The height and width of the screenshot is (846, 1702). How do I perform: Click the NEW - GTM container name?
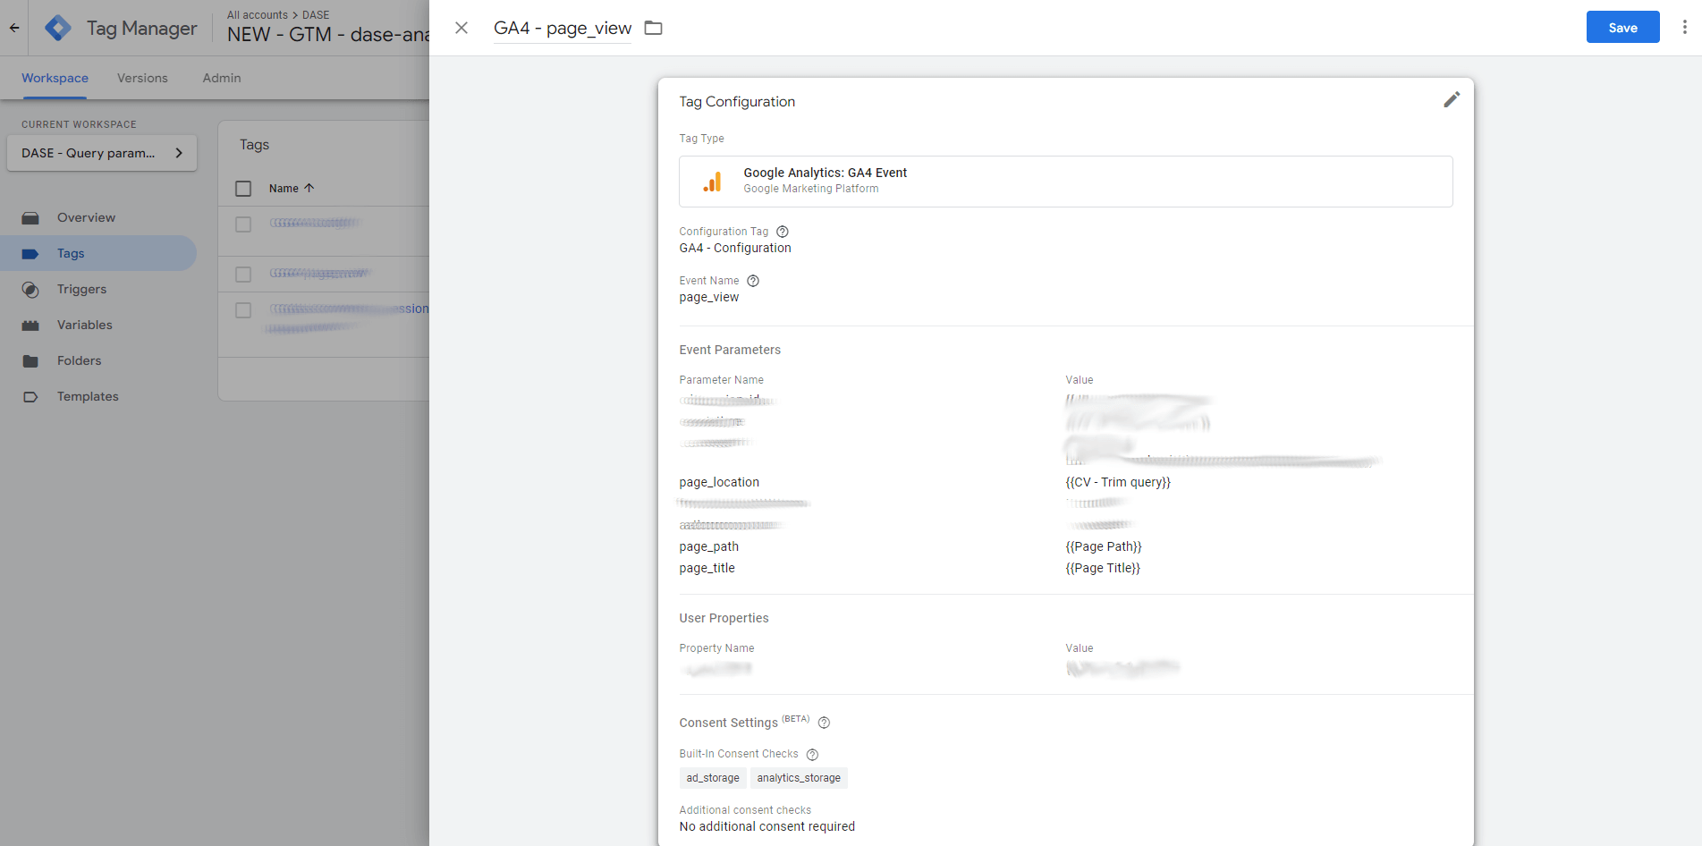(x=327, y=35)
